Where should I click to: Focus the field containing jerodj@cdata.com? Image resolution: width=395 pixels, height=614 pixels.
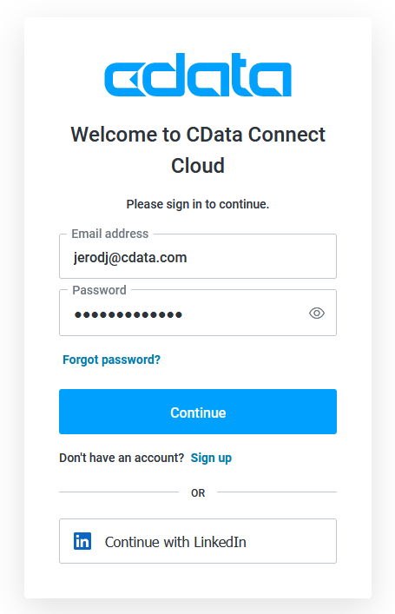tap(198, 256)
